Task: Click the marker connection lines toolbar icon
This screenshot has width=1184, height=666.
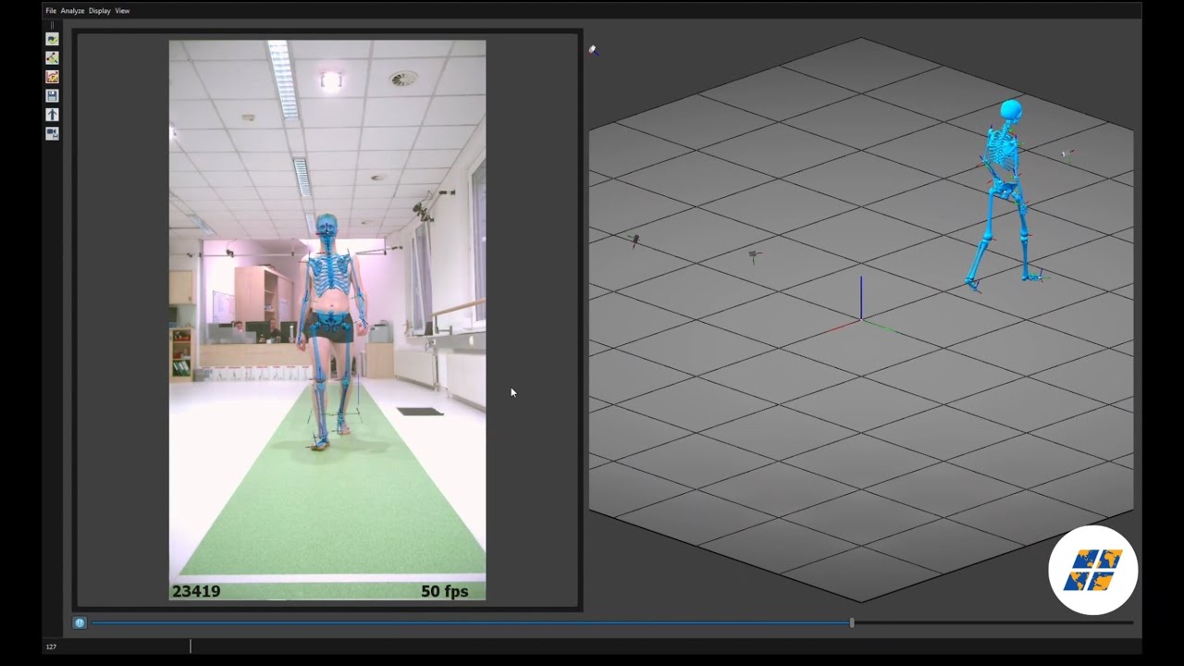Action: pyautogui.click(x=52, y=57)
